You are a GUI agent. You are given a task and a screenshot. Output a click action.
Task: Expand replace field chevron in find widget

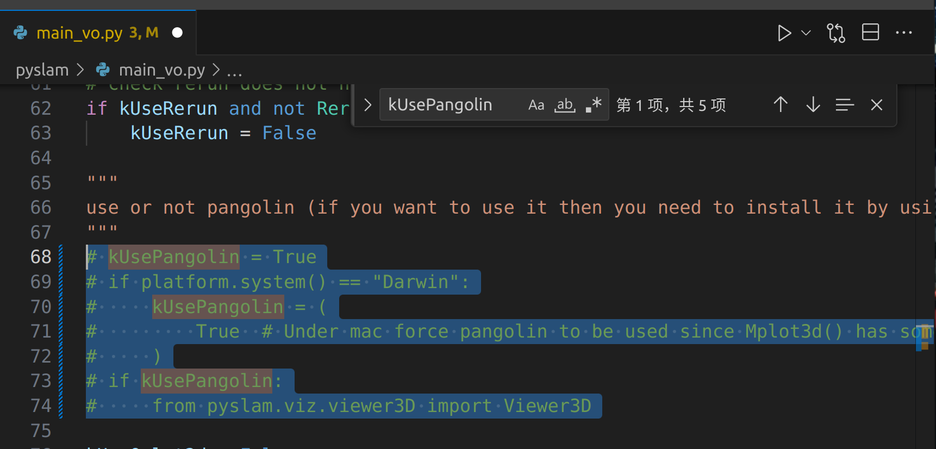point(367,105)
